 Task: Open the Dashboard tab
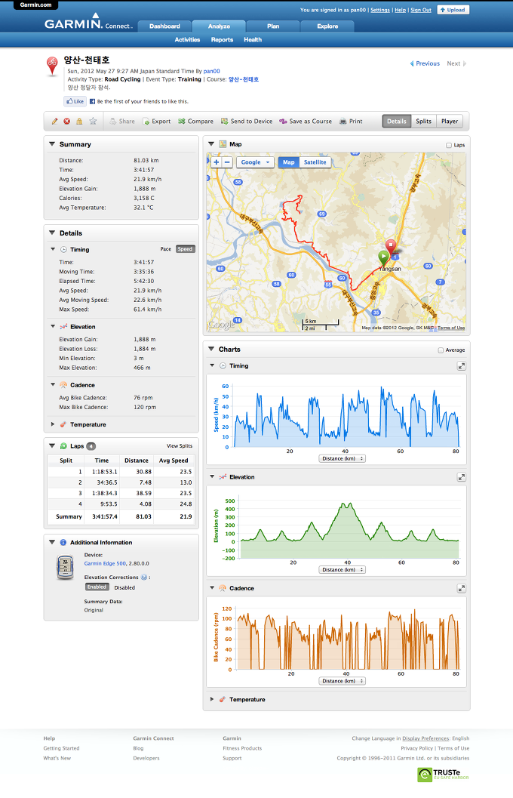click(x=164, y=26)
